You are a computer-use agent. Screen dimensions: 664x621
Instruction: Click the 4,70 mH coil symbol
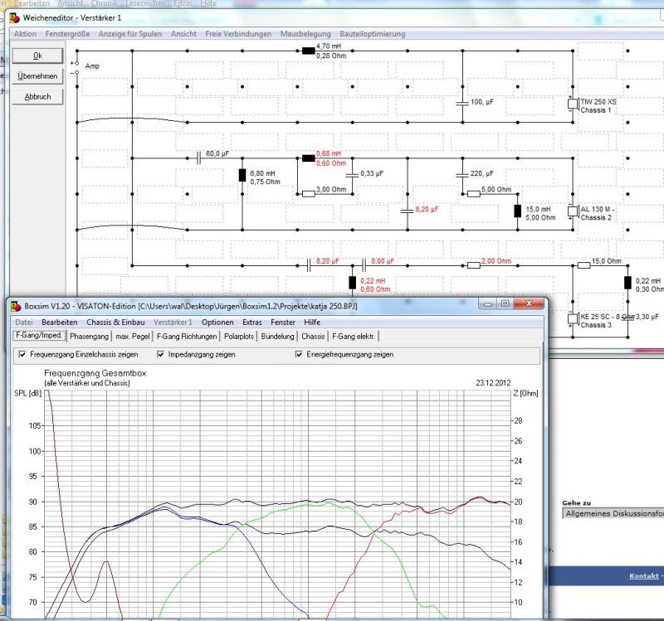(x=308, y=51)
